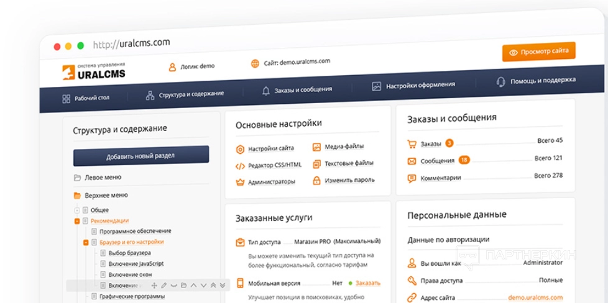Click the double up arrow in row toolbar
The image size is (608, 303).
pyautogui.click(x=213, y=286)
